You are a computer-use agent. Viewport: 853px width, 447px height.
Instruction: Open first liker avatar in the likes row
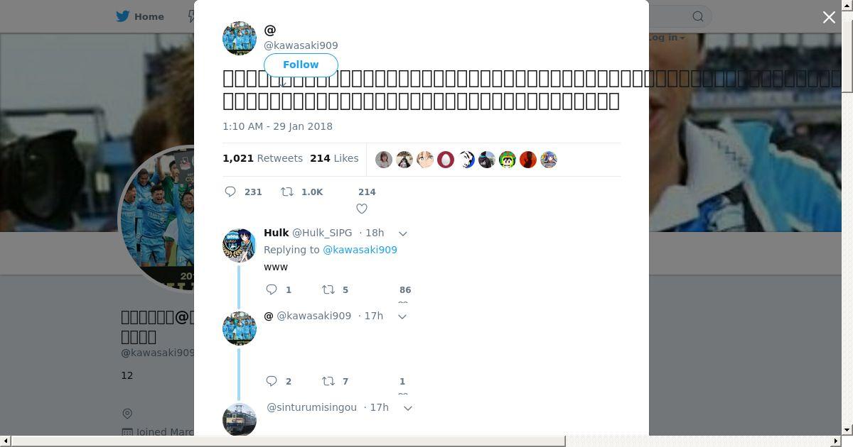(x=384, y=160)
